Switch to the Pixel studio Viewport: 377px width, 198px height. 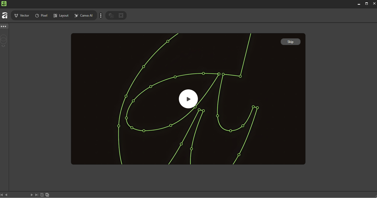pyautogui.click(x=41, y=16)
